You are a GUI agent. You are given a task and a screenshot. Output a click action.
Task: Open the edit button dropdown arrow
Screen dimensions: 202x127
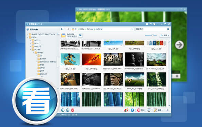(x=163, y=110)
